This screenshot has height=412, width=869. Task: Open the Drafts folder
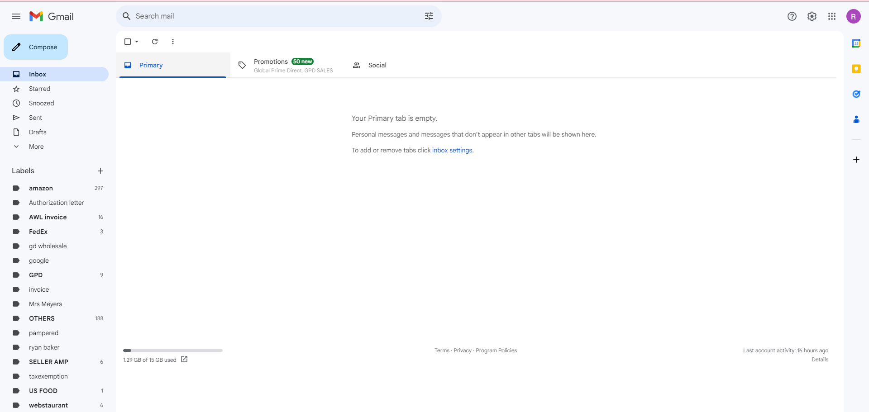click(x=54, y=132)
